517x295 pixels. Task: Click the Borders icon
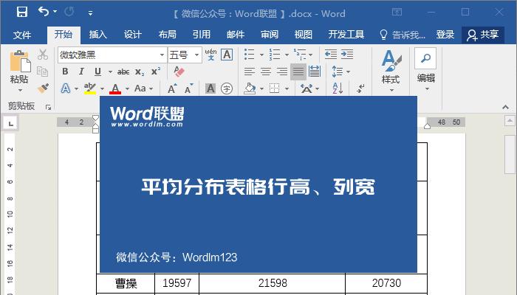click(274, 88)
